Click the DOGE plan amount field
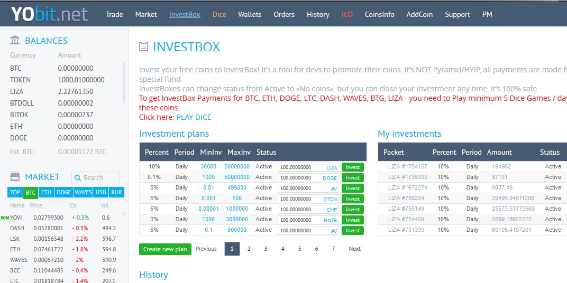 click(x=308, y=177)
